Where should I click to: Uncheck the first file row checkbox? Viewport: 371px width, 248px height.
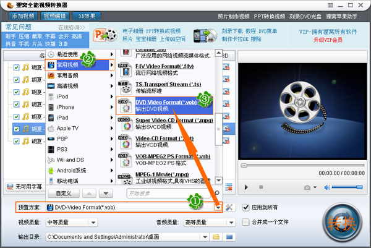(x=16, y=67)
